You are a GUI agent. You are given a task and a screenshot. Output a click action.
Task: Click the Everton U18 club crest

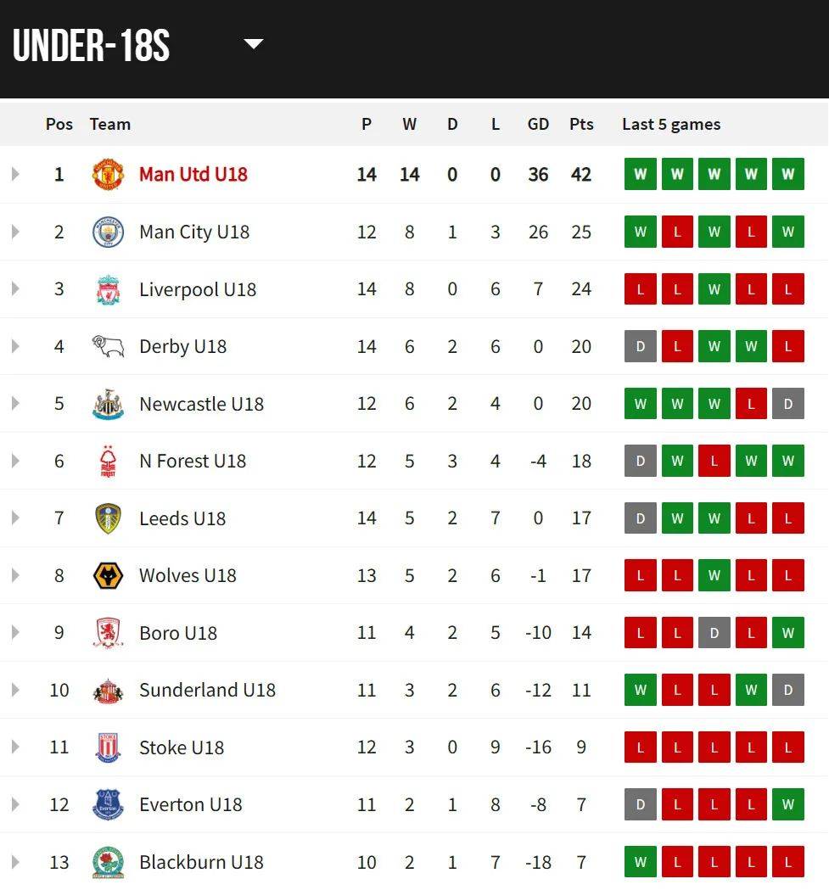coord(108,804)
